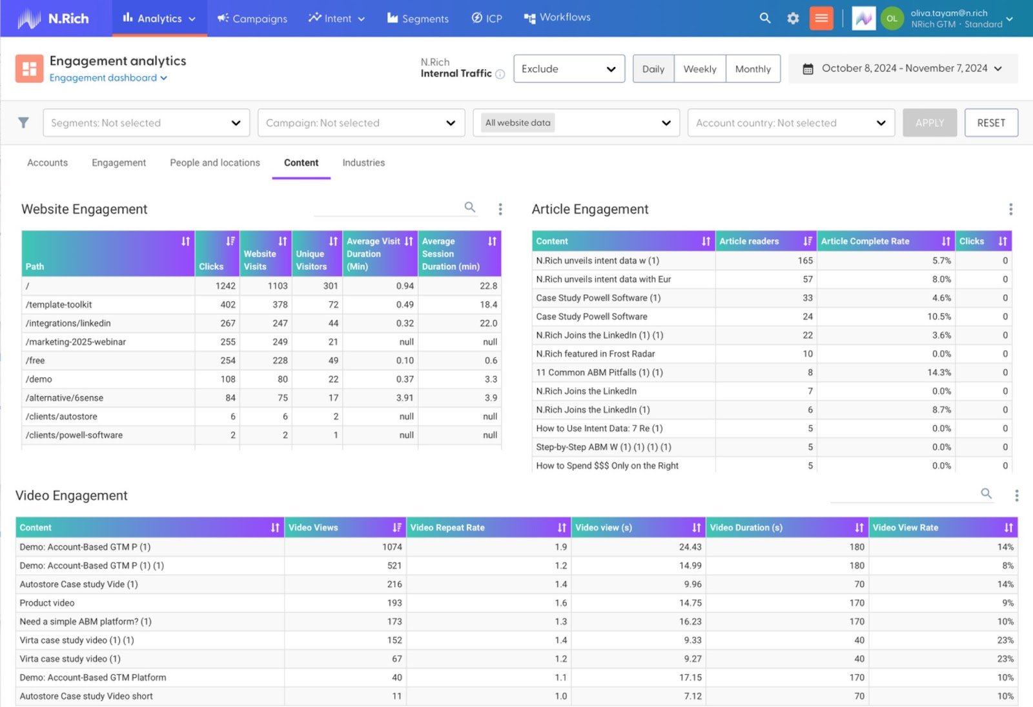Select Daily time granularity
This screenshot has width=1033, height=707.
[653, 68]
